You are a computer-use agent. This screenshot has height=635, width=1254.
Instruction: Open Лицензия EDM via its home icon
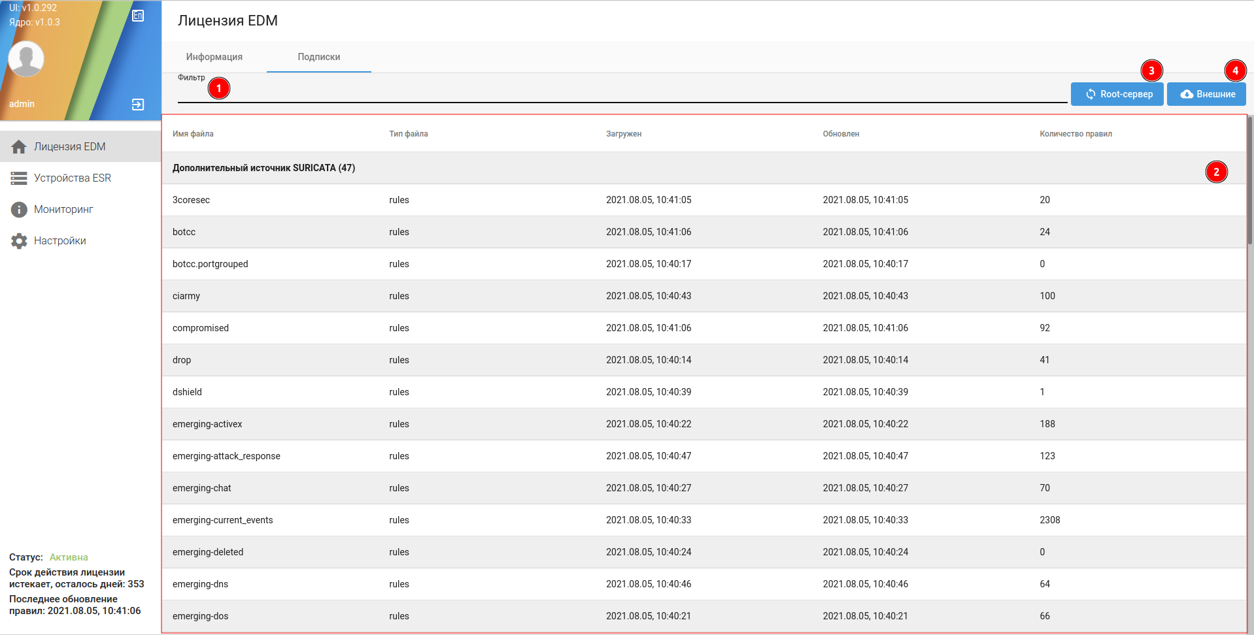click(x=19, y=147)
